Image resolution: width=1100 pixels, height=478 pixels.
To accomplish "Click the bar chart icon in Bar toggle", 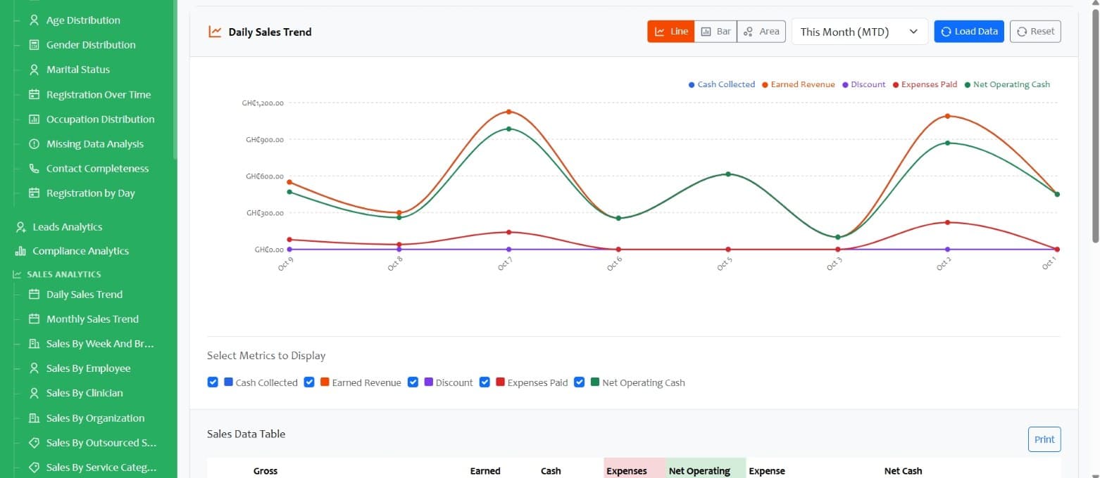I will coord(706,32).
